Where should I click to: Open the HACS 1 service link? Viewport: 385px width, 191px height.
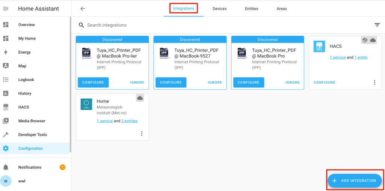pos(338,57)
